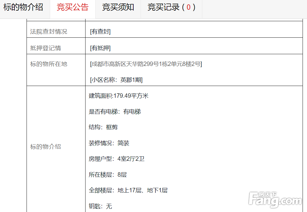
Task: Click the 小区名称：英郡1期 text
Action: pos(116,80)
